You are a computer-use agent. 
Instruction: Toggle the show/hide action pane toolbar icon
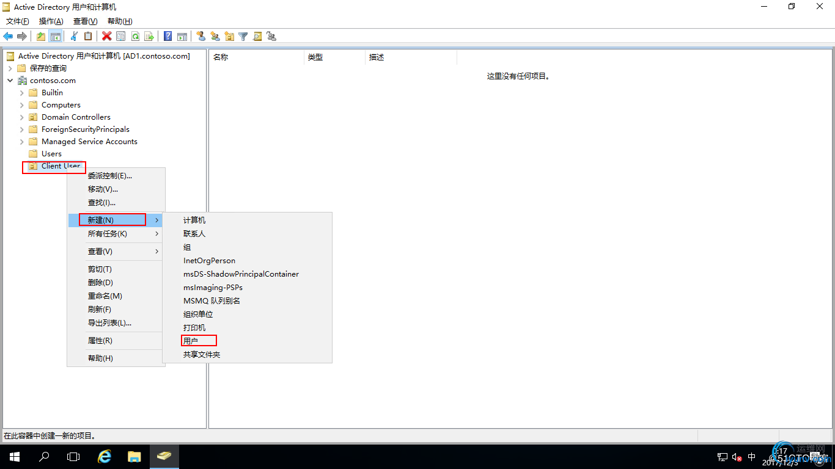tap(182, 36)
